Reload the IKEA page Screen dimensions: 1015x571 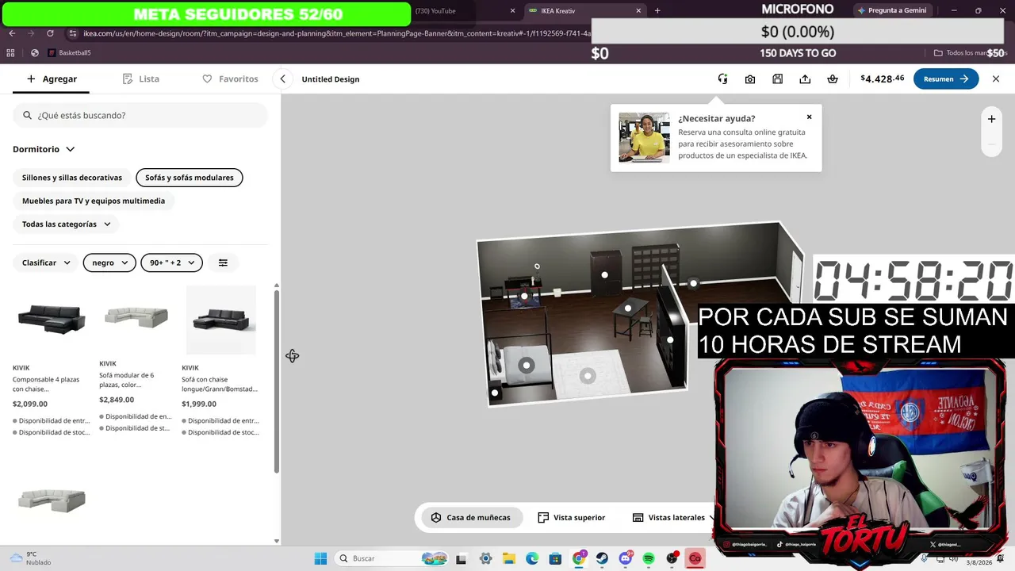pyautogui.click(x=50, y=33)
